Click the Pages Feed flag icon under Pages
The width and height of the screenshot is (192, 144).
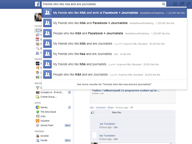[37, 68]
